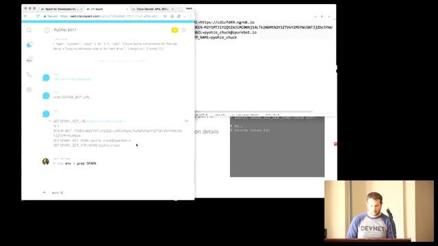Switch to Spark for Developers tab
This screenshot has height=246, width=438.
click(x=61, y=9)
